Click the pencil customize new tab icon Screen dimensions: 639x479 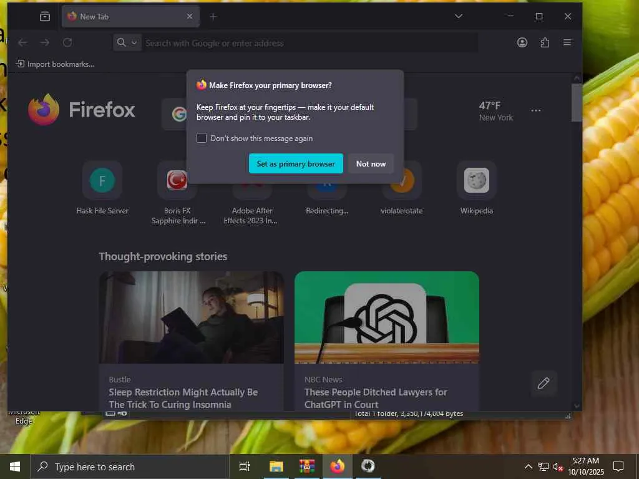(x=544, y=383)
